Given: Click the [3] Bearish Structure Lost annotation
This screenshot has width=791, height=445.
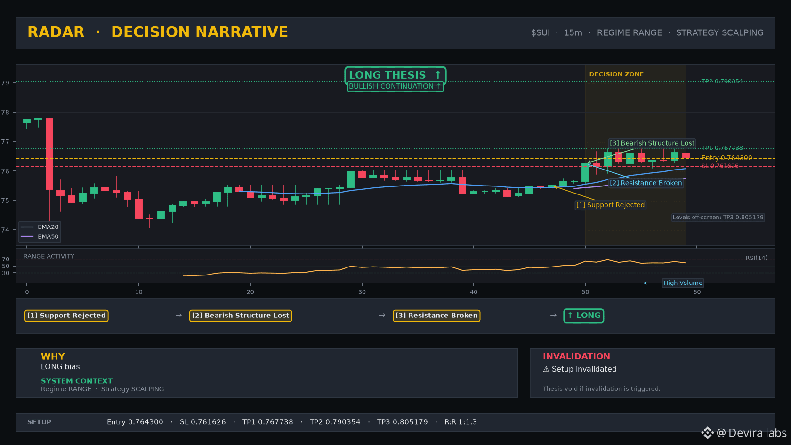Looking at the screenshot, I should 652,143.
